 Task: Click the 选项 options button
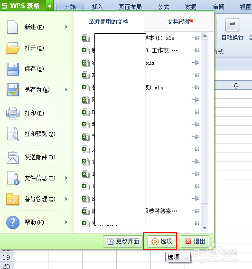(x=162, y=241)
